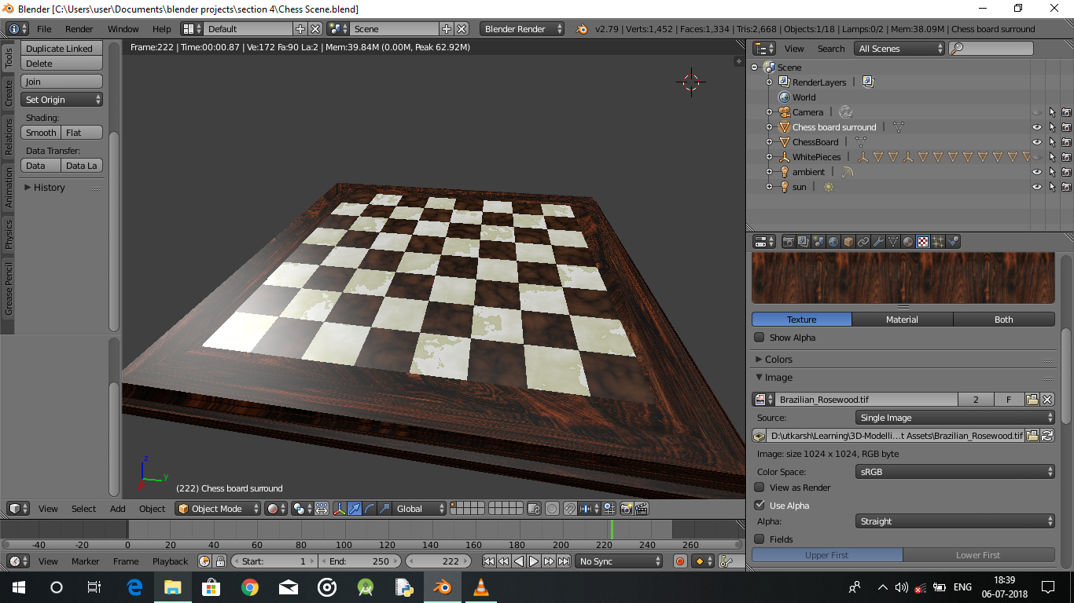
Task: Open the Modifiers properties tab (wrench icon)
Action: coord(877,242)
